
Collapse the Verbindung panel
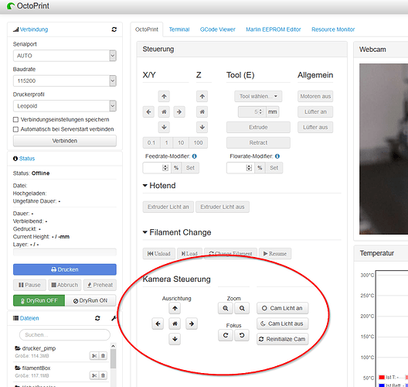[34, 29]
